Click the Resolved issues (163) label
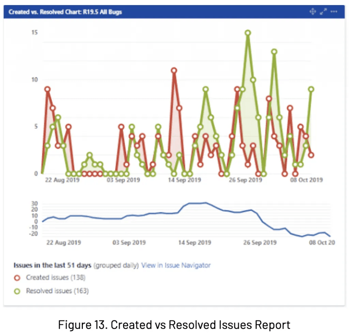349x336 pixels. (x=57, y=291)
